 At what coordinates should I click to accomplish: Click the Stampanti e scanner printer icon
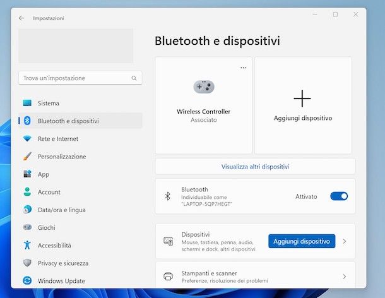pyautogui.click(x=169, y=277)
